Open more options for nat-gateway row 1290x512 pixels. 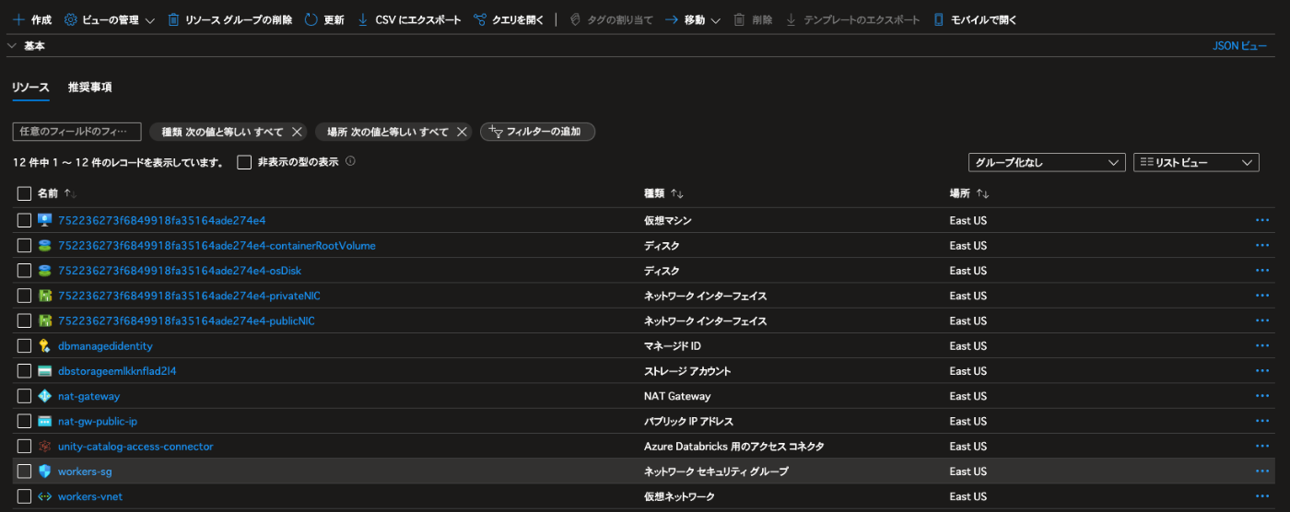(x=1262, y=396)
